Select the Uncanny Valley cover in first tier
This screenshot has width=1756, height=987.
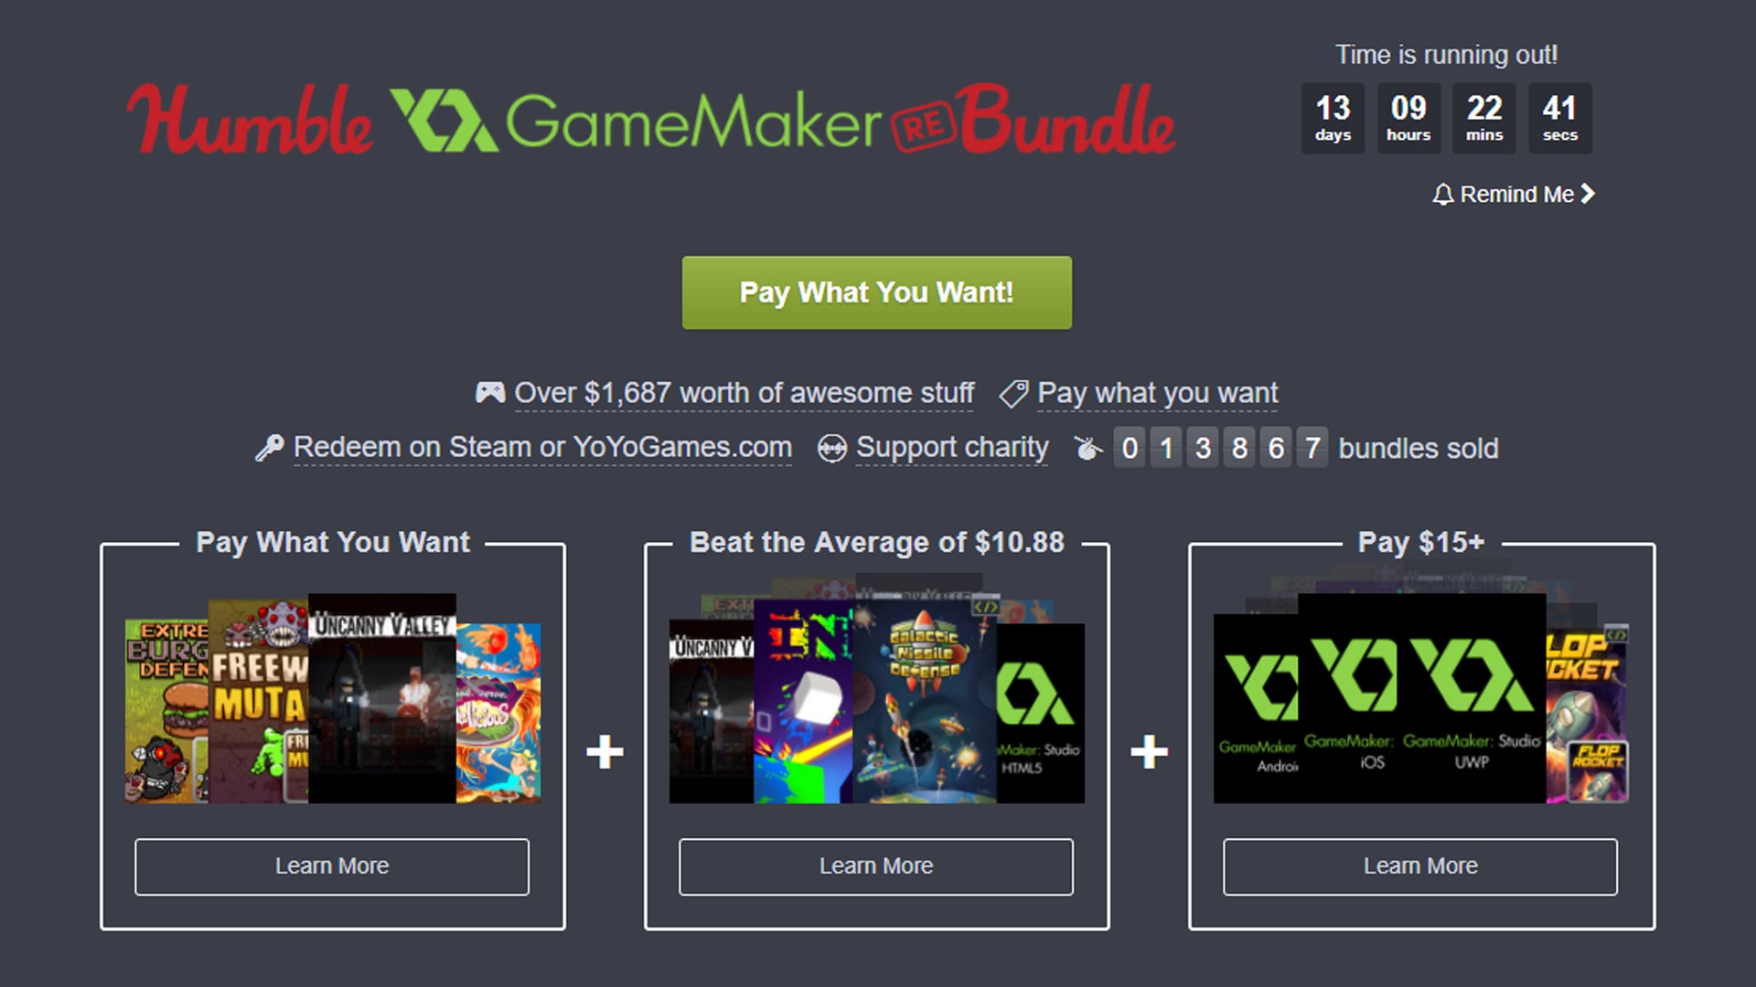tap(382, 699)
